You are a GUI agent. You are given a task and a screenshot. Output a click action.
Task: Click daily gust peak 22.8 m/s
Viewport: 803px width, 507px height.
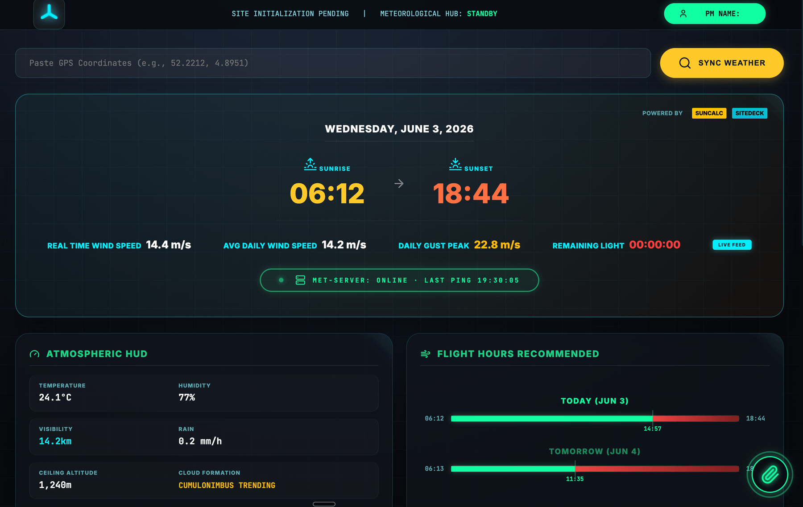(x=497, y=245)
